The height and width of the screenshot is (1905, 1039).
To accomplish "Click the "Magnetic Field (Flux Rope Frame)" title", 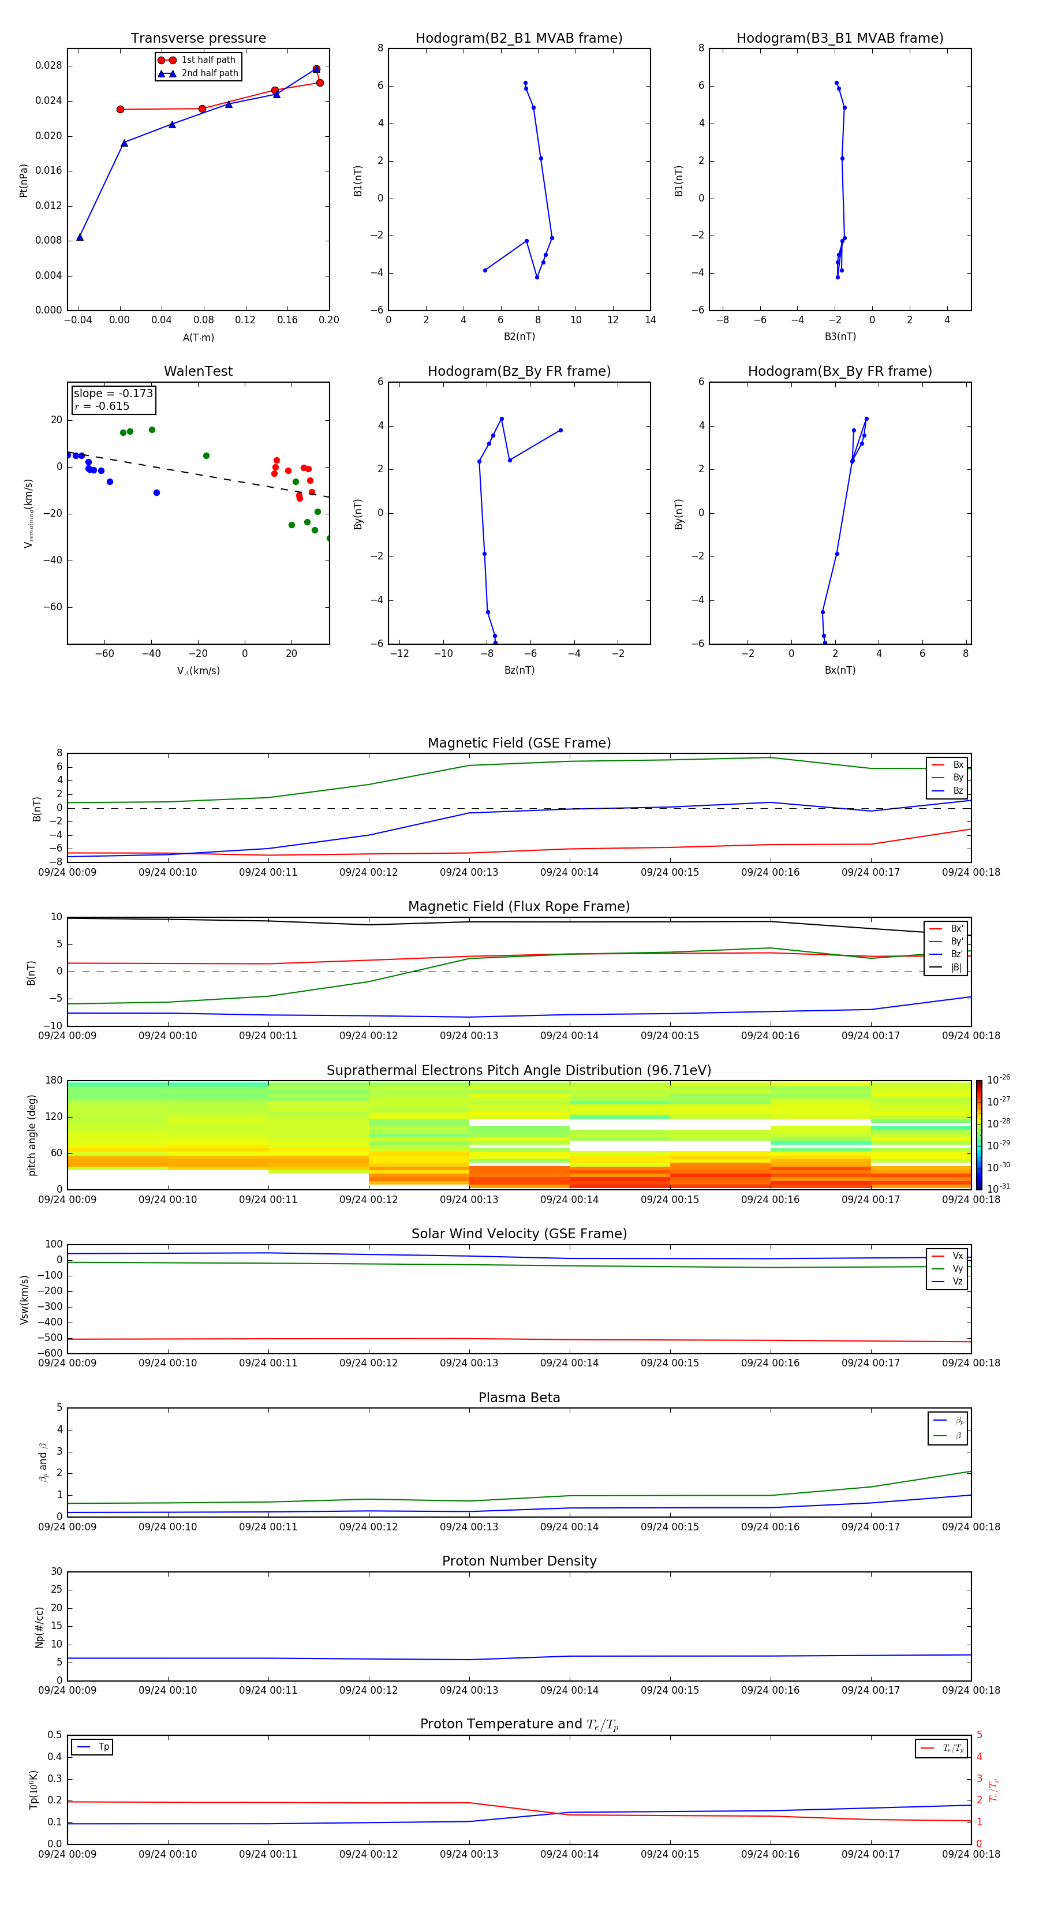I will coord(519,907).
